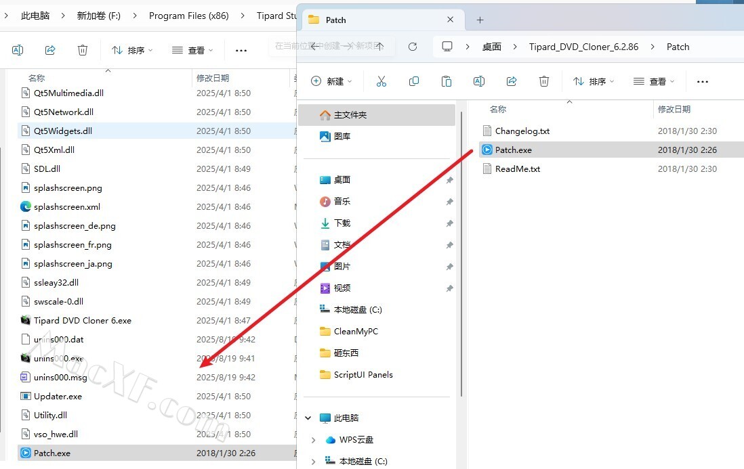Close the Patch tab
Image resolution: width=744 pixels, height=469 pixels.
(451, 20)
